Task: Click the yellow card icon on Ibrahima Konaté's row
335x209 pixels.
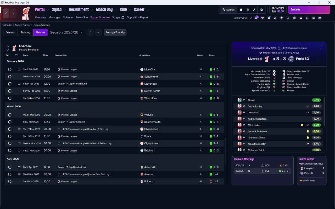Action: click(308, 138)
